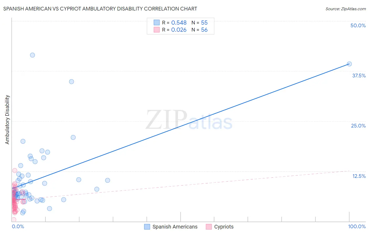Click the 25.0% y-axis tick label

[x=358, y=126]
